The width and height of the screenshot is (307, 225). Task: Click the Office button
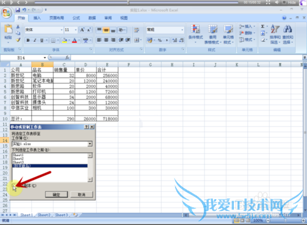point(7,13)
